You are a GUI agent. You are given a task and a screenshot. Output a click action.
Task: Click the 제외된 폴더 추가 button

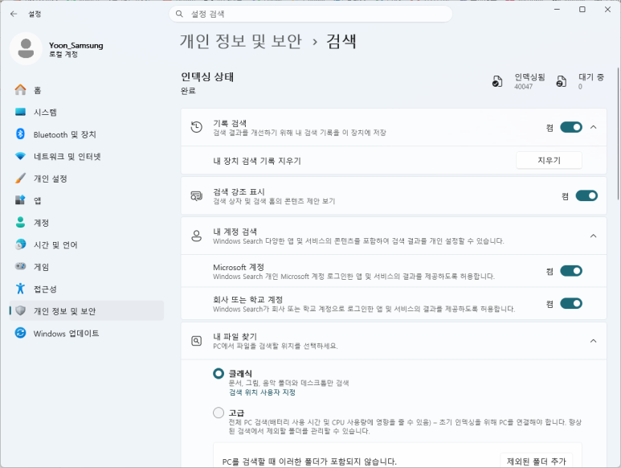[537, 461]
